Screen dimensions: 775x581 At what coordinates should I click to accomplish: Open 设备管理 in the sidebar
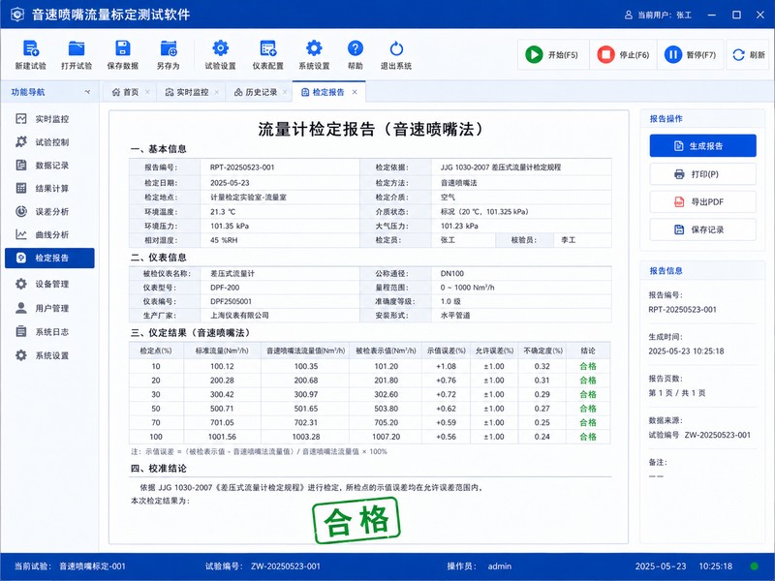pos(49,284)
